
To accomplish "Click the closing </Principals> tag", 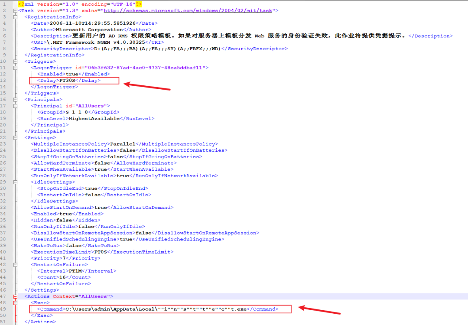I will click(x=45, y=131).
